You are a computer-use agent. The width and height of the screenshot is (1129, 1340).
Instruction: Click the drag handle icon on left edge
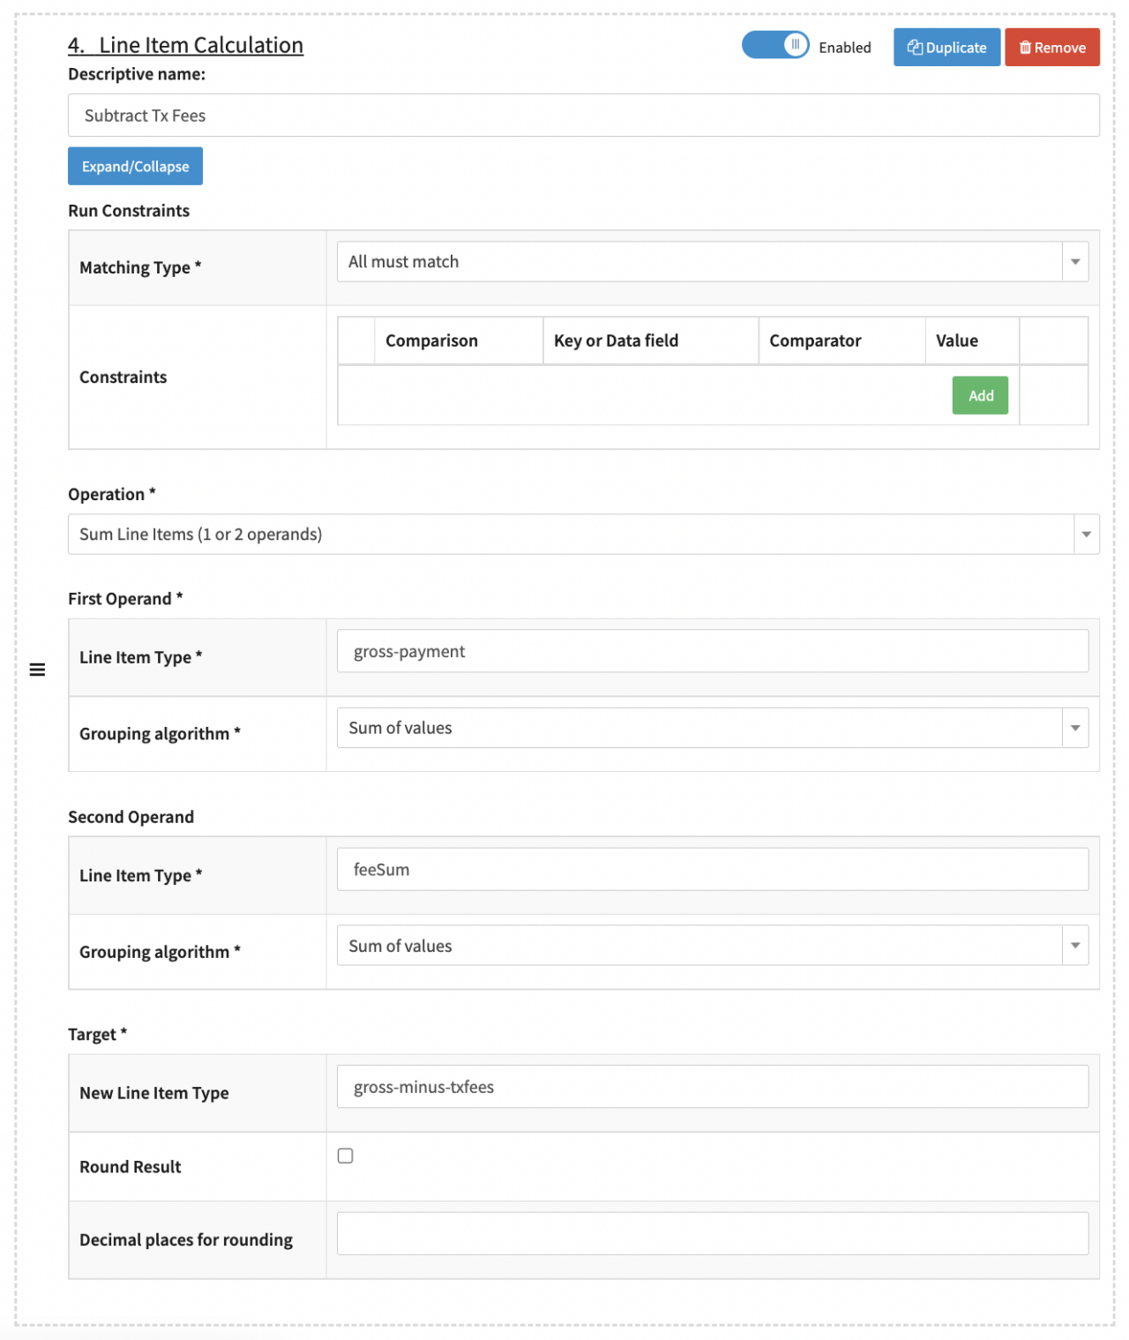[37, 670]
